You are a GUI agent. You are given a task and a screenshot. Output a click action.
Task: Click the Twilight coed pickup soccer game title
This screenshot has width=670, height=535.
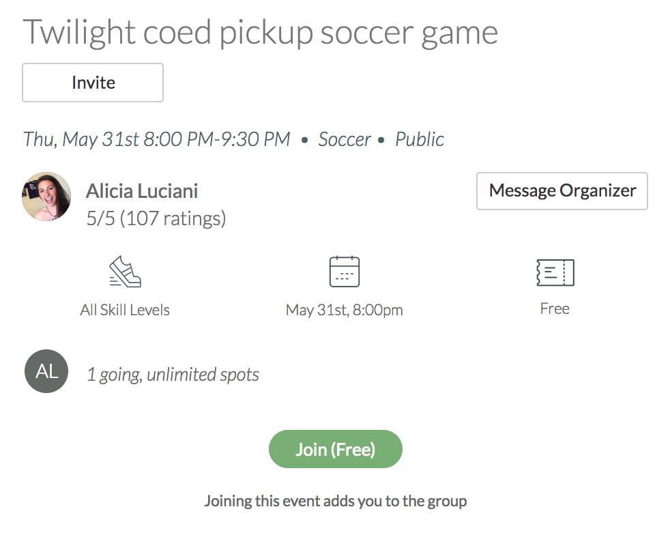click(x=261, y=33)
